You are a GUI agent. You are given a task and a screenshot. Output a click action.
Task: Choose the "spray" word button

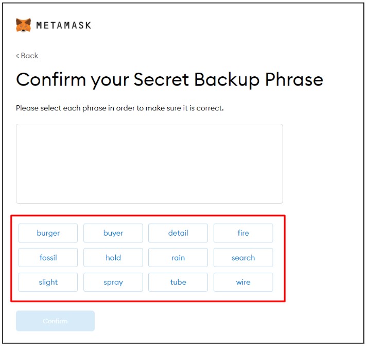point(113,282)
